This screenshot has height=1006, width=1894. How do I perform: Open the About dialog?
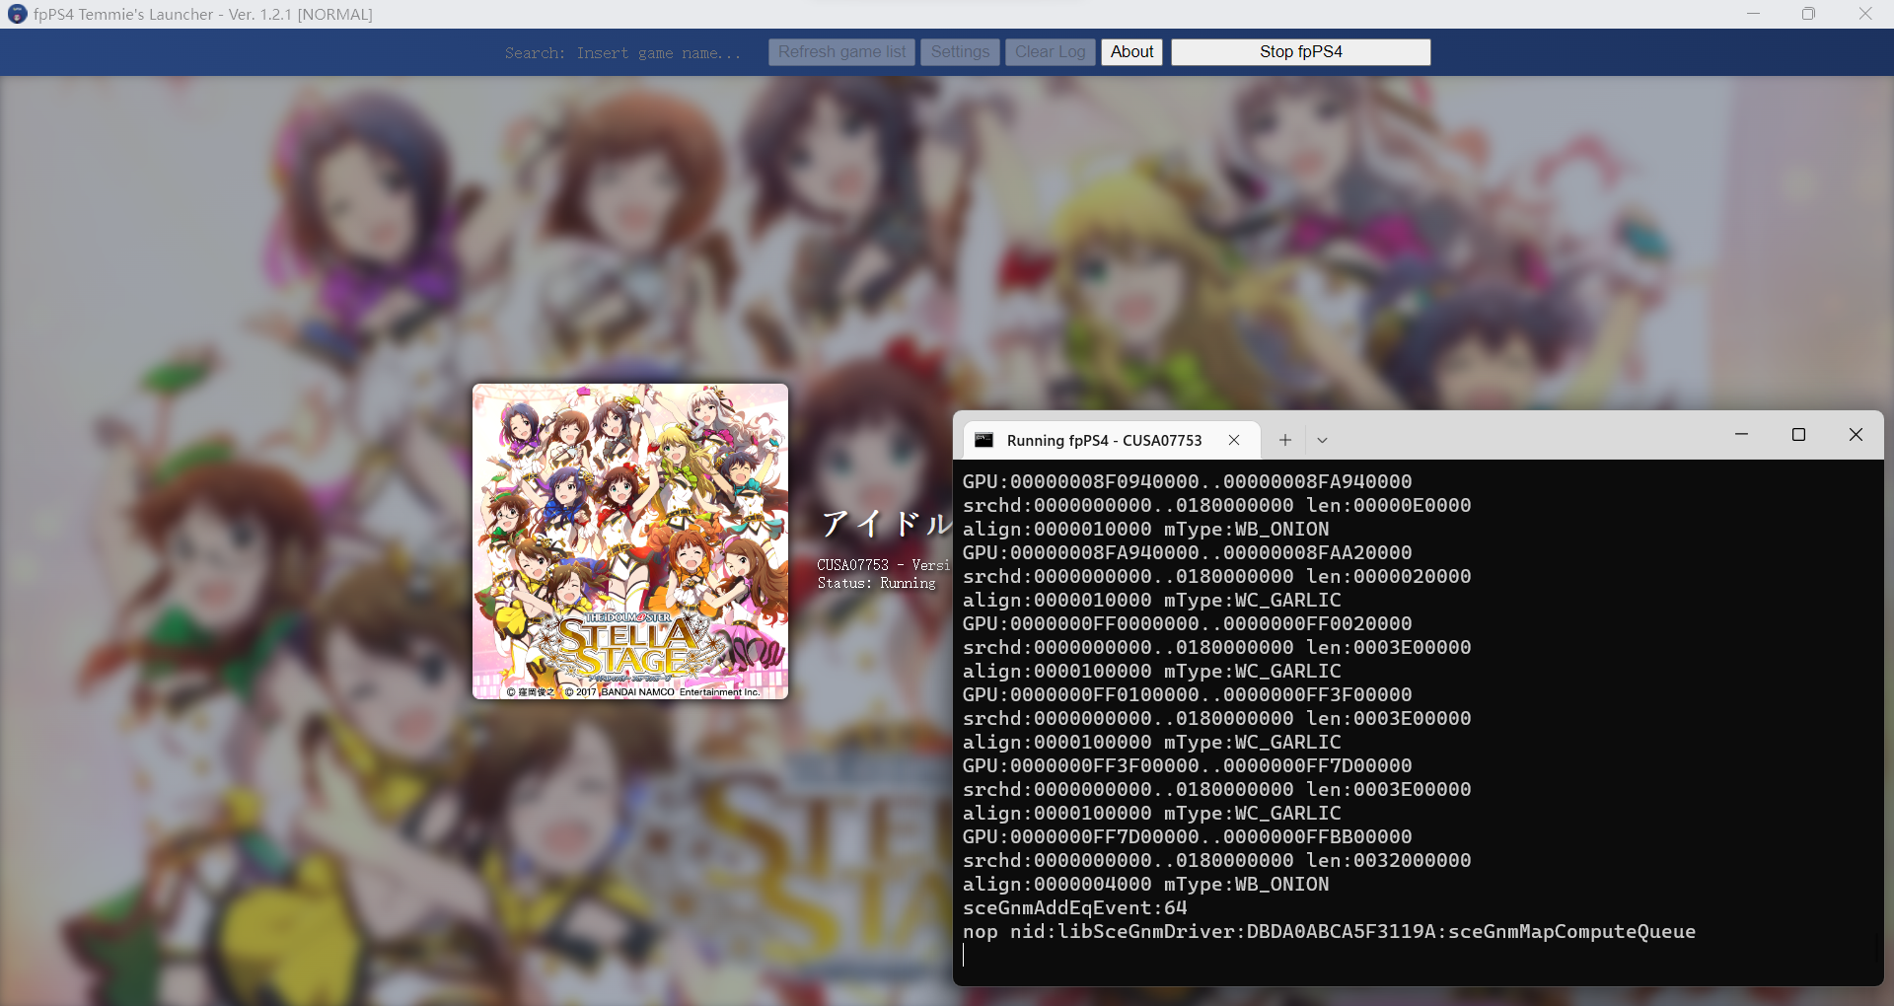(x=1130, y=51)
